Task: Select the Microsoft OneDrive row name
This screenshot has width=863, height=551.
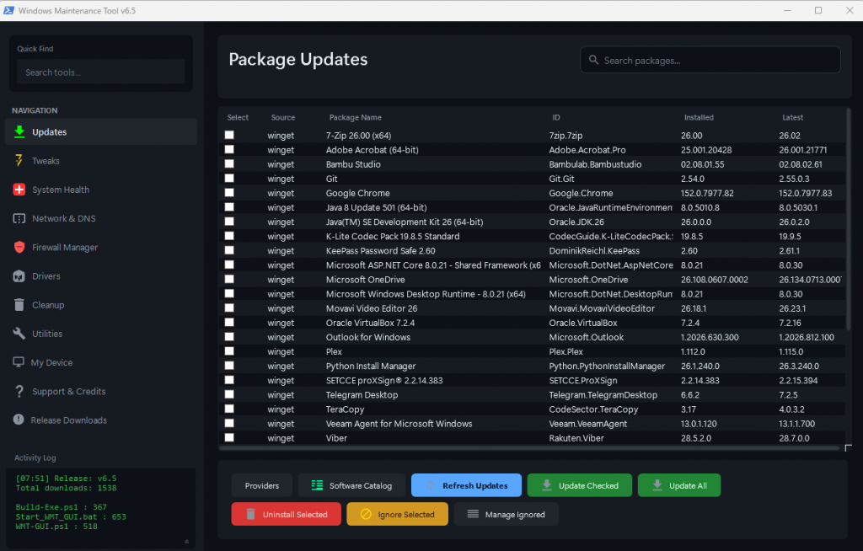Action: coord(365,280)
